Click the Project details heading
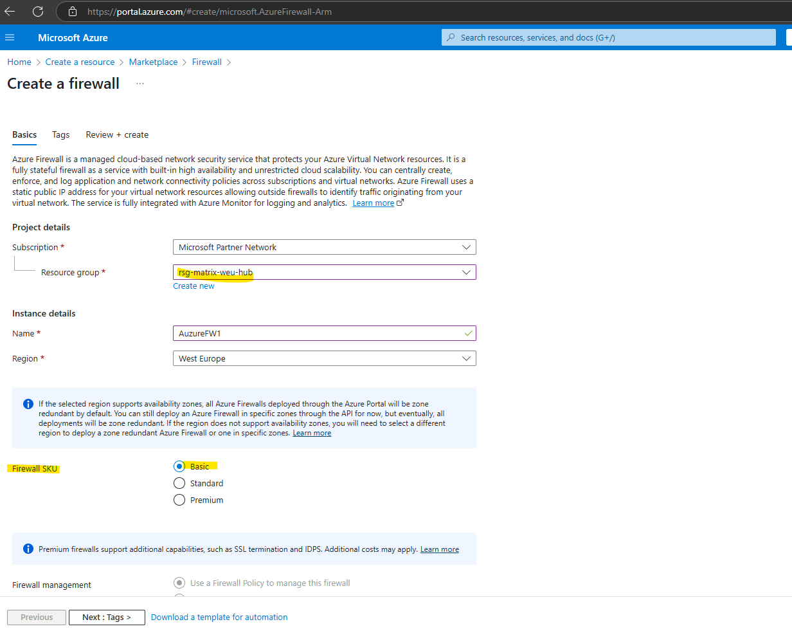The height and width of the screenshot is (631, 792). [41, 227]
